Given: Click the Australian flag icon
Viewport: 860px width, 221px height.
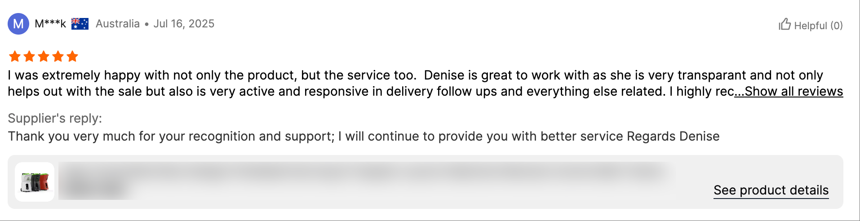Looking at the screenshot, I should coord(80,24).
